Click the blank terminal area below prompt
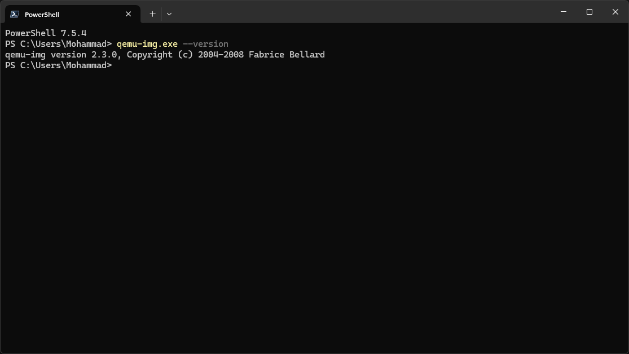629x354 pixels. [314, 214]
